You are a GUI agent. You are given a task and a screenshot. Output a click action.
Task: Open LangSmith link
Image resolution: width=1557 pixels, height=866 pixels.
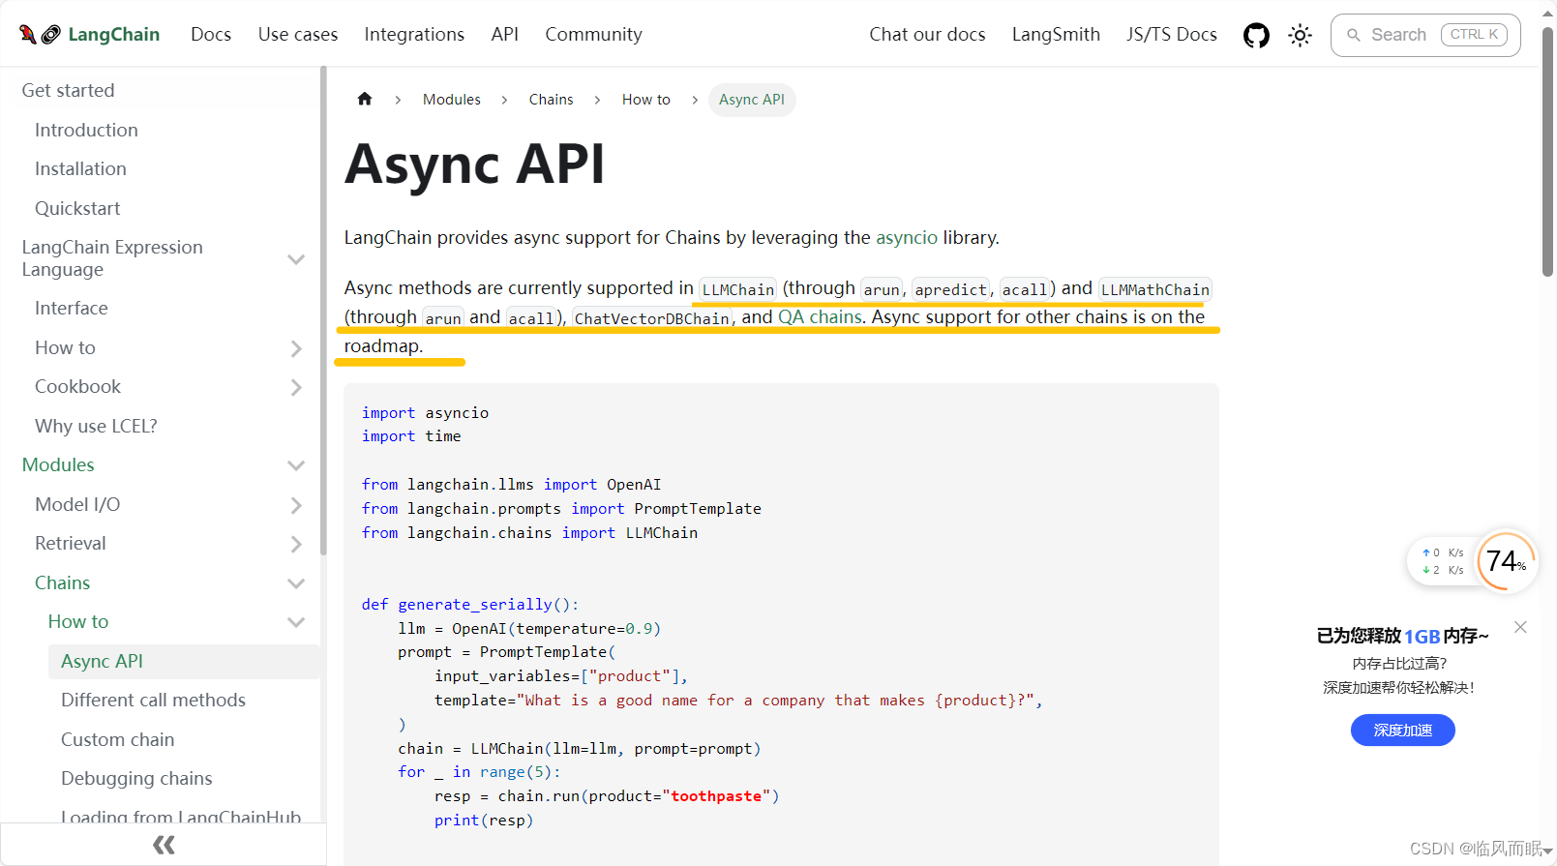1056,35
